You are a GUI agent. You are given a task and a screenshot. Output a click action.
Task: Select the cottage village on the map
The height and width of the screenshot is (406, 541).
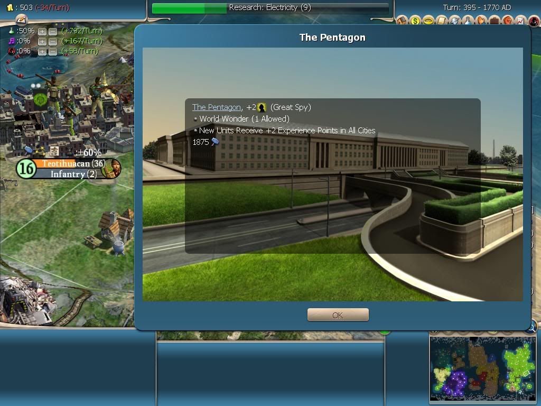coord(111,230)
